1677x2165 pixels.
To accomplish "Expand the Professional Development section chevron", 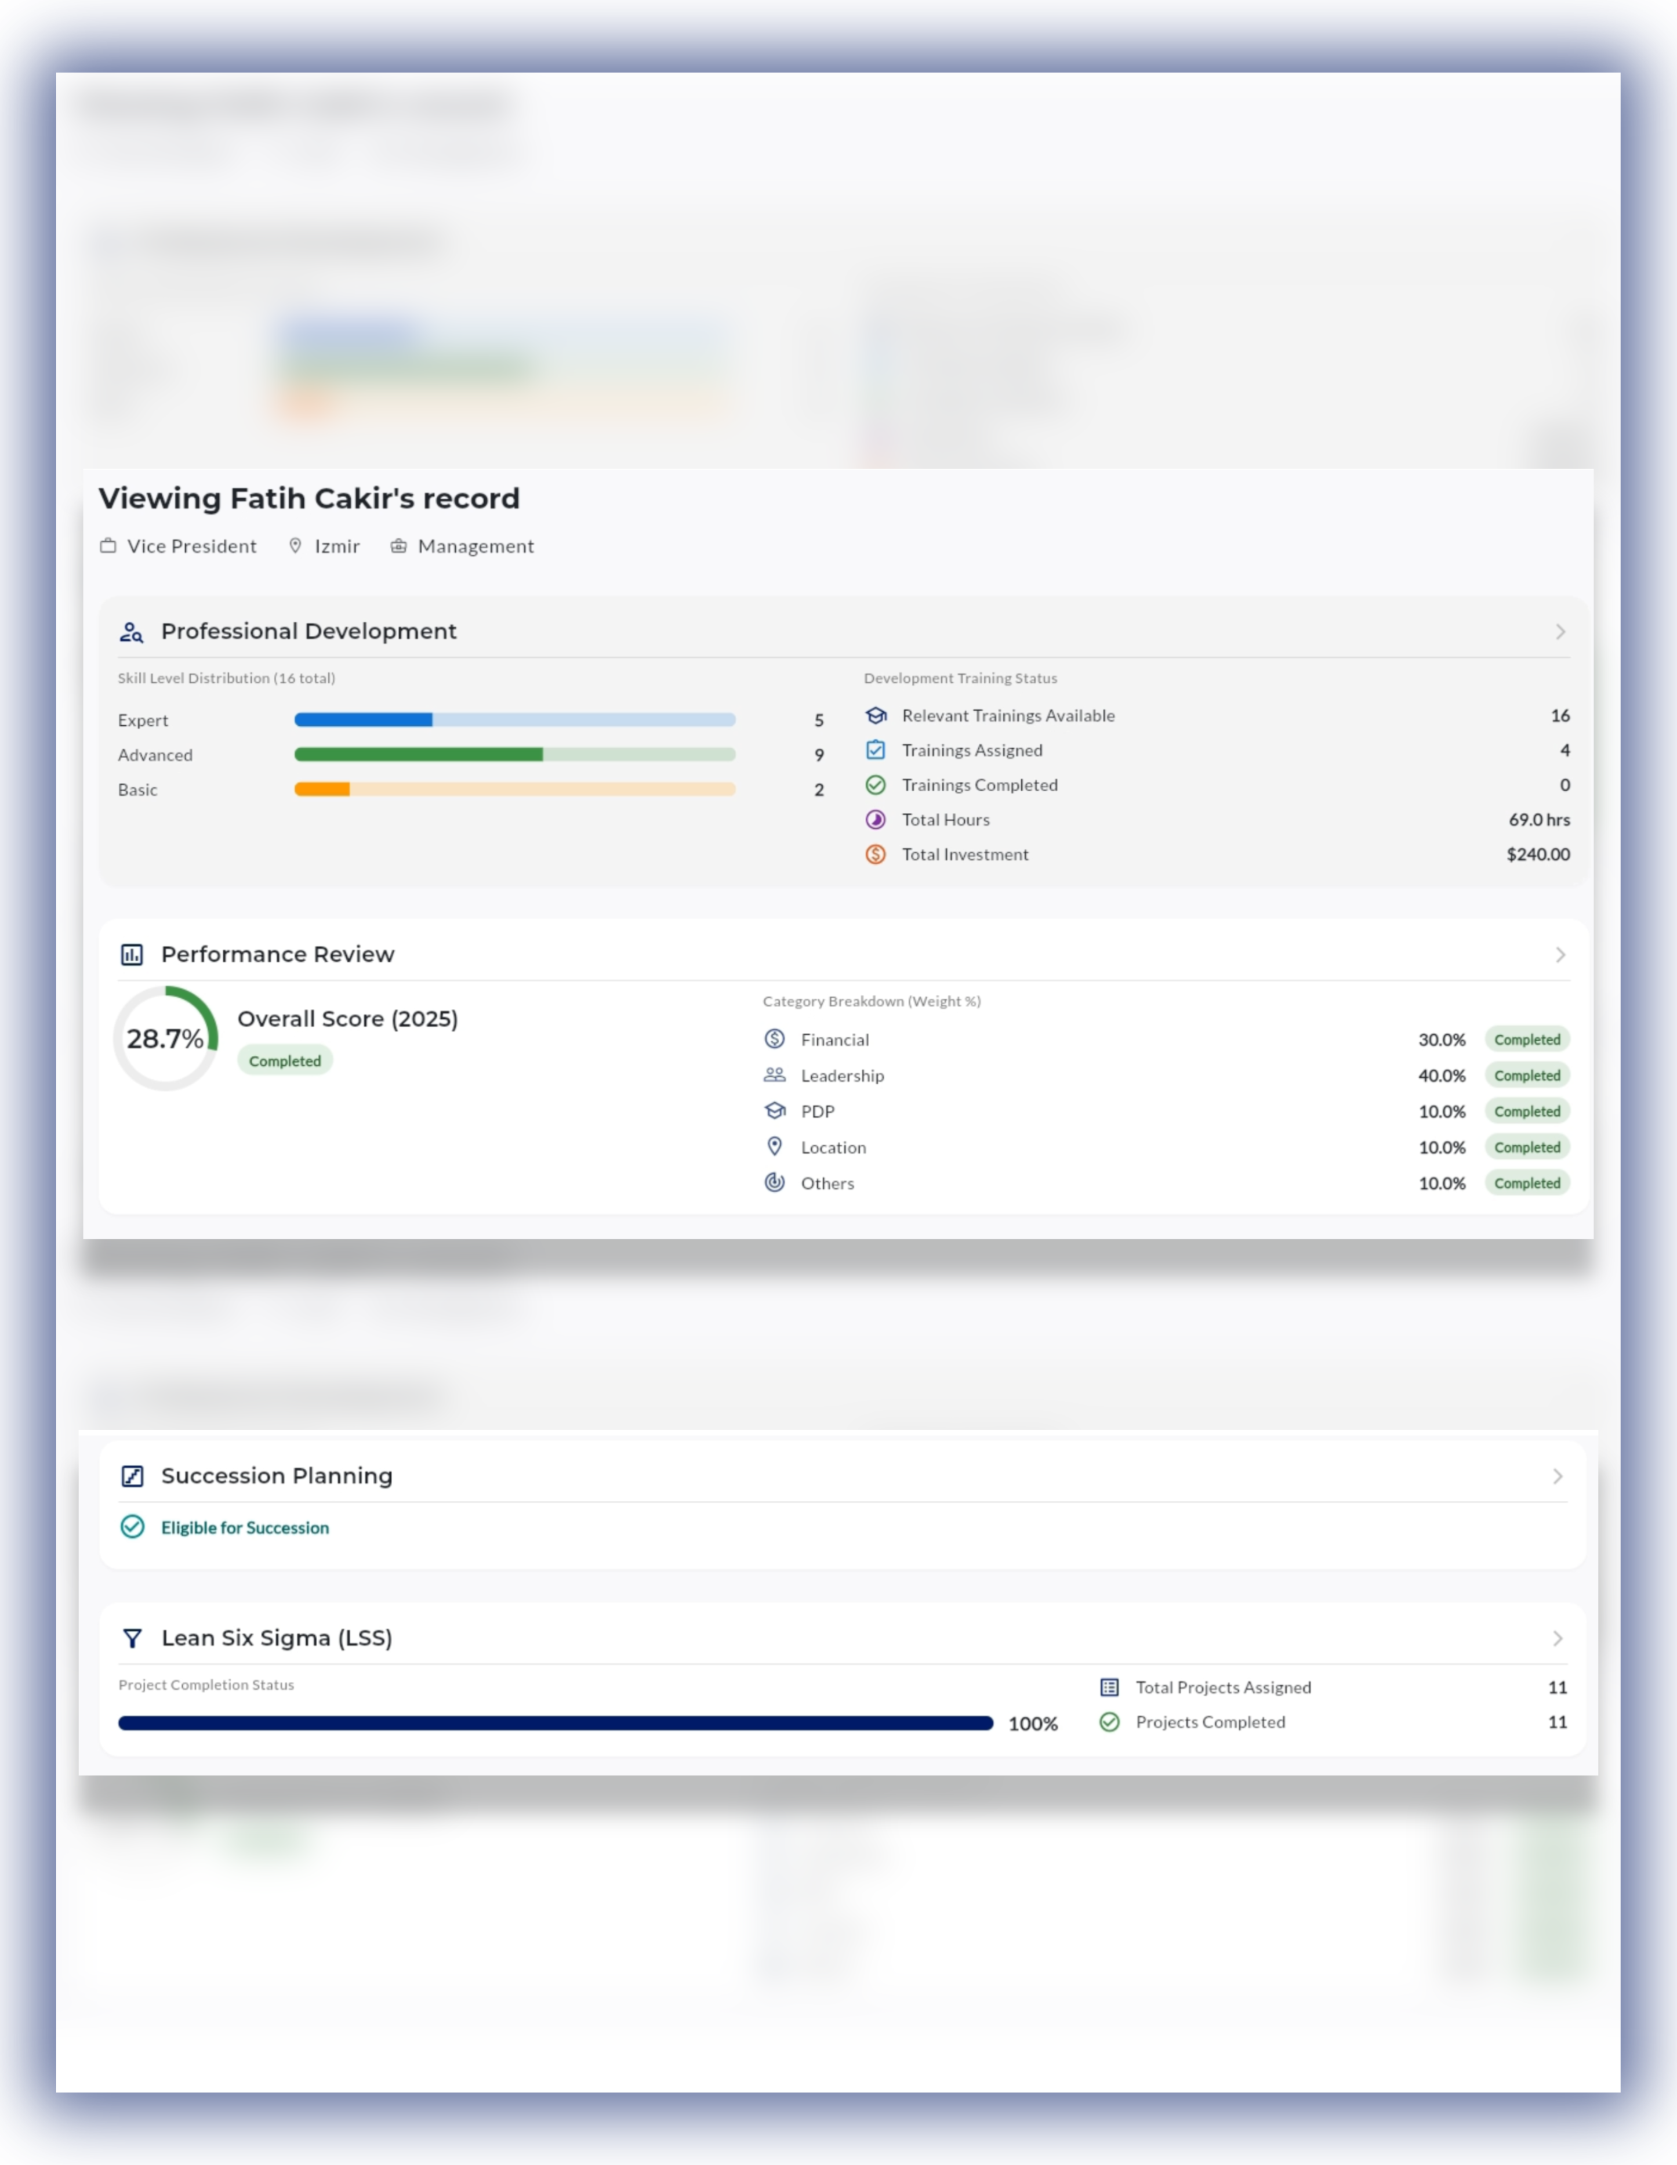I will coord(1560,631).
